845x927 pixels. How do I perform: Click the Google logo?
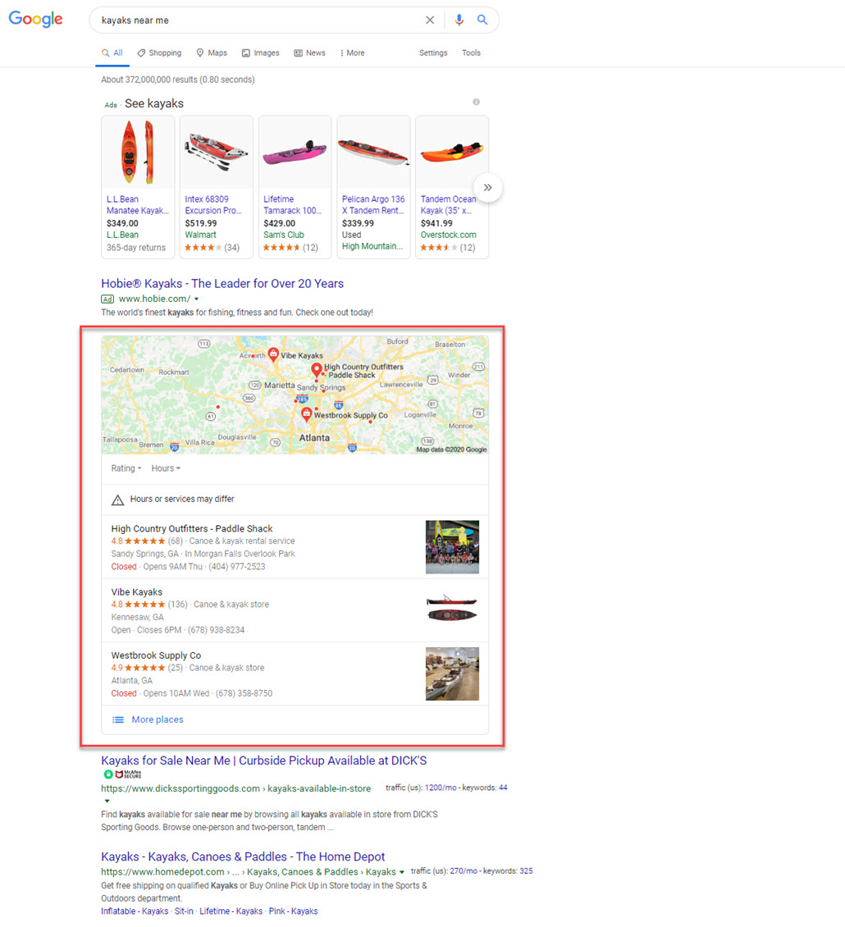pyautogui.click(x=35, y=19)
